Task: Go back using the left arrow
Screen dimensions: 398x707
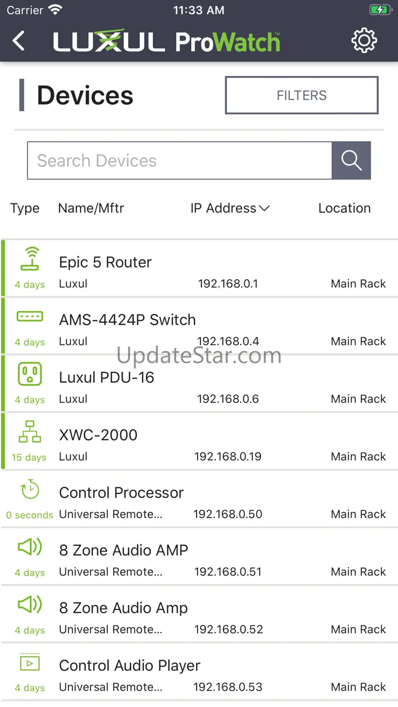Action: tap(18, 41)
